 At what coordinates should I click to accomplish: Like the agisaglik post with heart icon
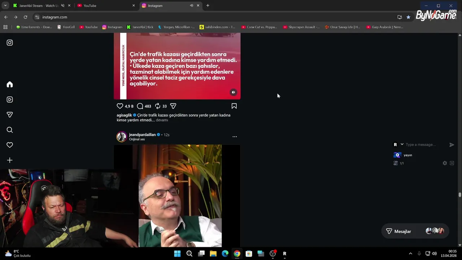pyautogui.click(x=120, y=106)
